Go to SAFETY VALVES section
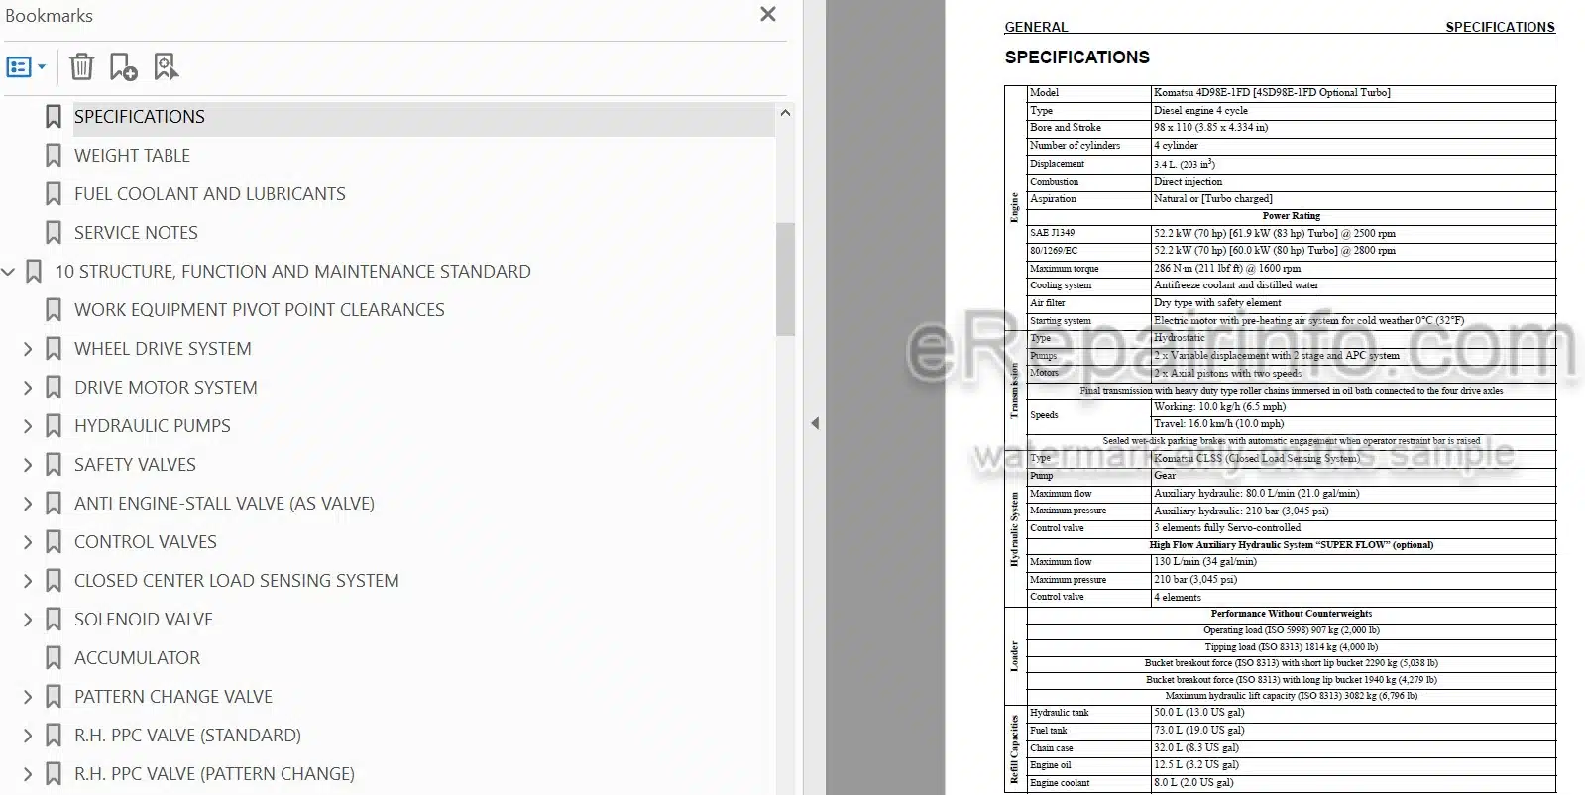This screenshot has width=1585, height=795. tap(135, 465)
